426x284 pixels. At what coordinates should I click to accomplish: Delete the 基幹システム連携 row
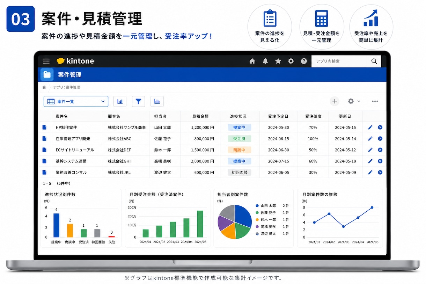380,161
